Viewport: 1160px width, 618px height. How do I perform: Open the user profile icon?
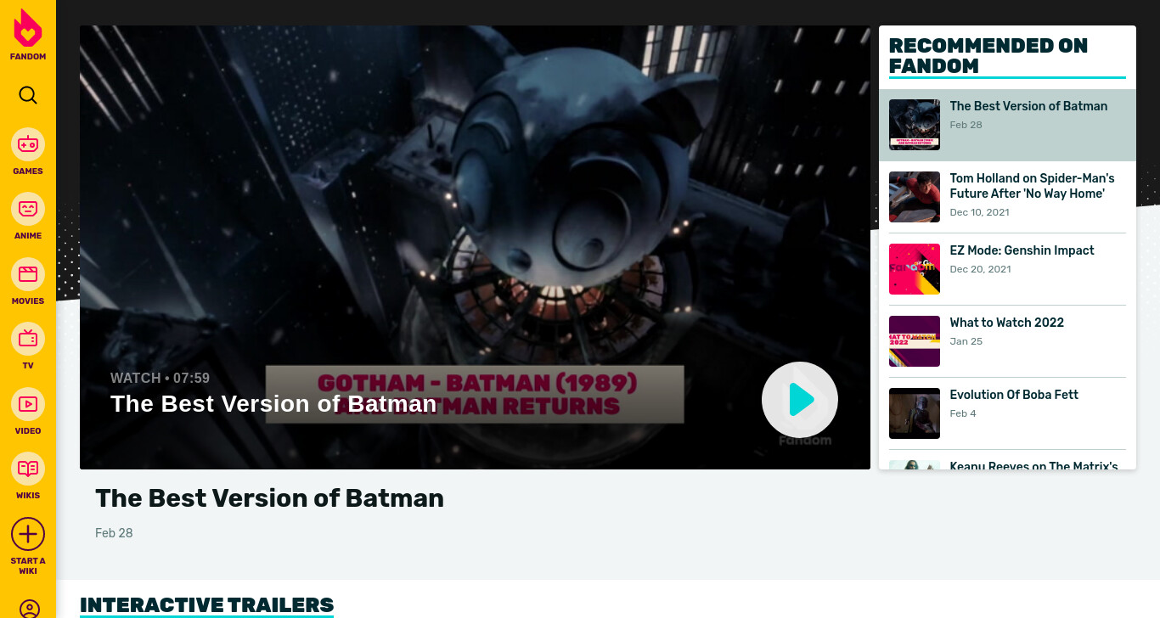(x=30, y=609)
